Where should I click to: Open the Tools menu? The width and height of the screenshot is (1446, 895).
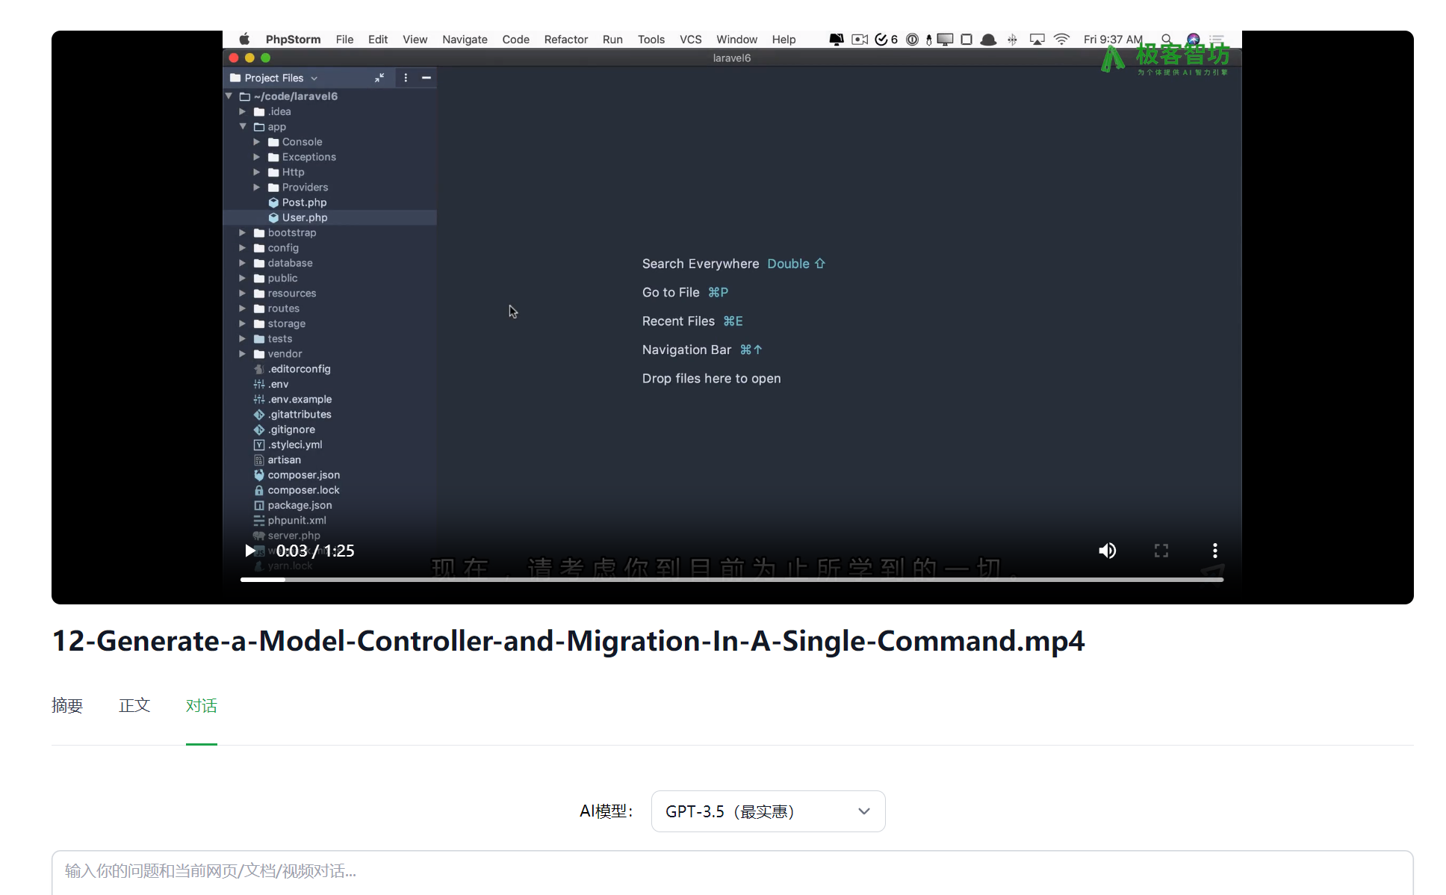pos(651,40)
